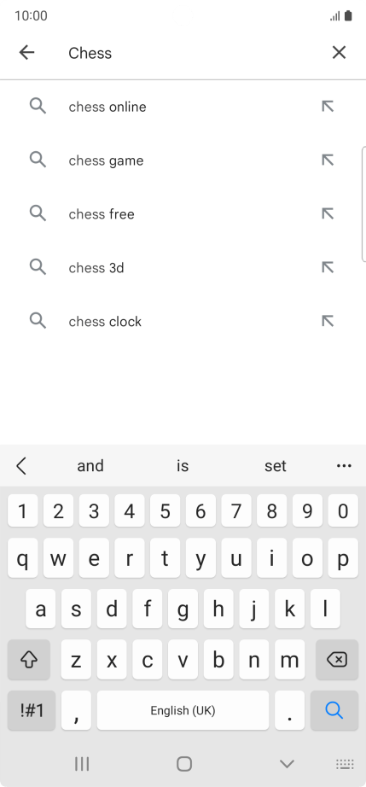Tap the backspace key on the keyboard
Screen dimensions: 366x787
tap(337, 660)
